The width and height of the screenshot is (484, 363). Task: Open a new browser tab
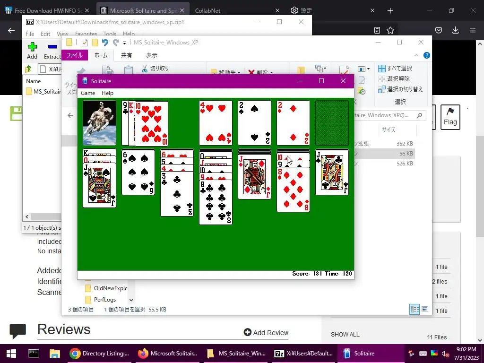tap(390, 11)
